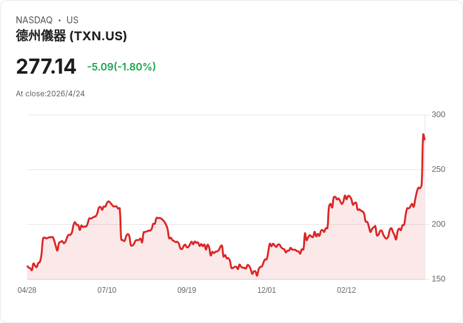463x323 pixels.
Task: Click the chart line's lowest point before 12/01
Action: 257,275
